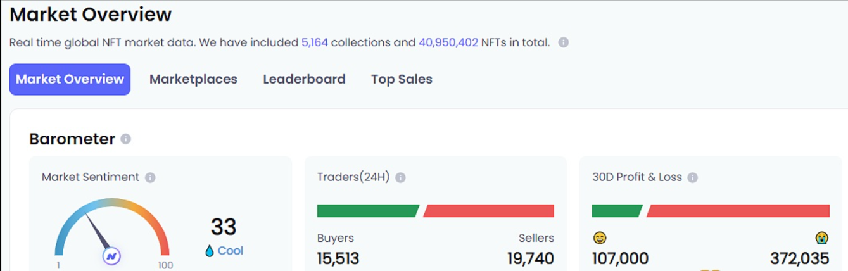Screen dimensions: 848x271
Task: Click the grinning profit emoji icon
Action: [599, 238]
